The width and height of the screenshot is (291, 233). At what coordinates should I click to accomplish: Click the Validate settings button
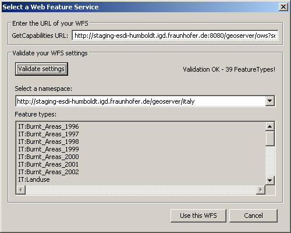coord(41,69)
